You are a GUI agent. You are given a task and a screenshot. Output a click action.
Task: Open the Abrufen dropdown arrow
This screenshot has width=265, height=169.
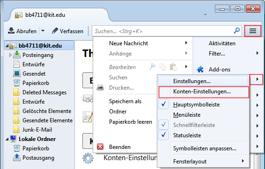tap(43, 31)
